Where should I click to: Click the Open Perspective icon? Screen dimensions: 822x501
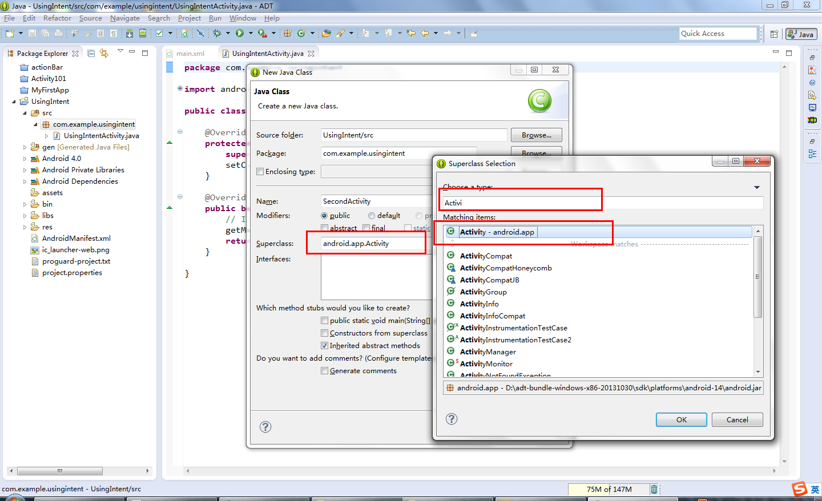[x=774, y=34]
